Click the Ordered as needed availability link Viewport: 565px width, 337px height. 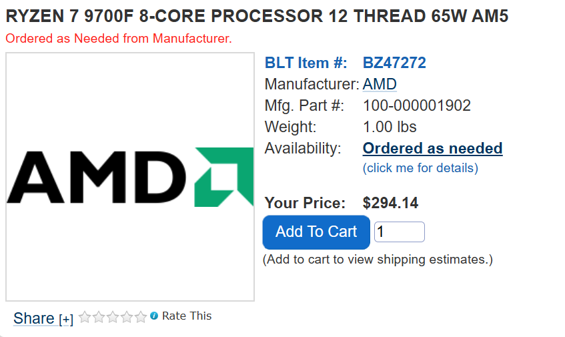pos(432,148)
